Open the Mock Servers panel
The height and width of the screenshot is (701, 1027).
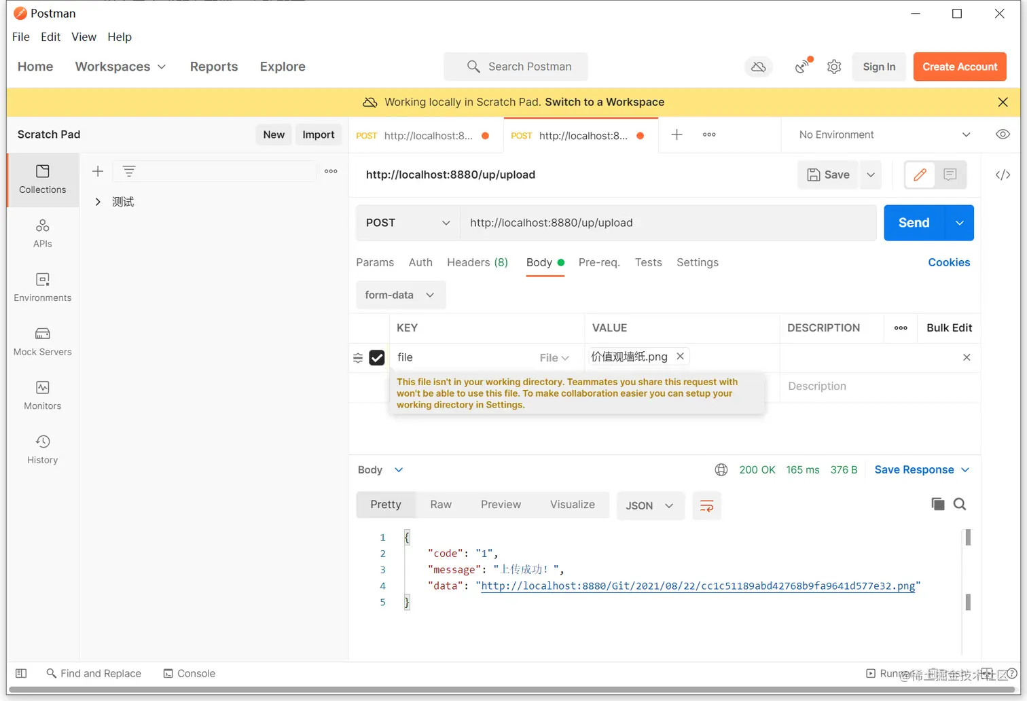point(42,342)
